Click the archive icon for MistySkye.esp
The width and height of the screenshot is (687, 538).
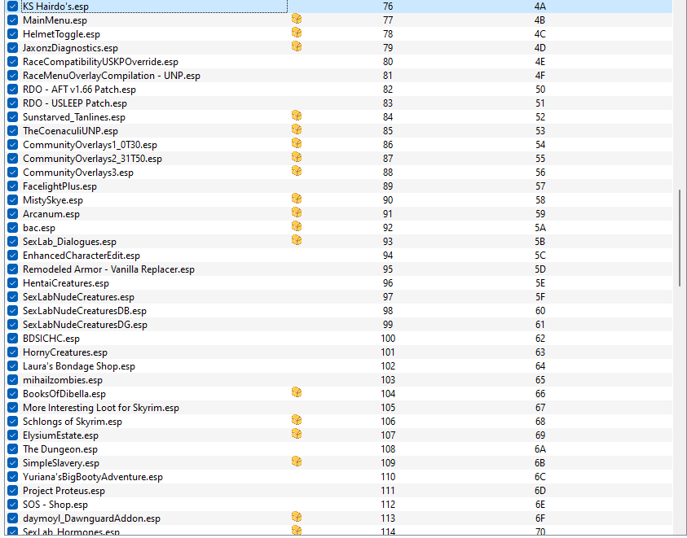coord(297,199)
